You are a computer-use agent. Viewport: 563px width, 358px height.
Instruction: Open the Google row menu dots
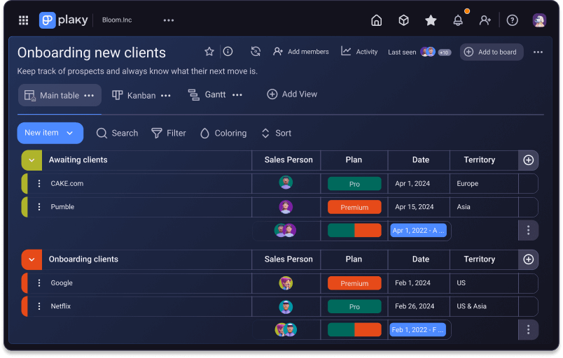[39, 283]
